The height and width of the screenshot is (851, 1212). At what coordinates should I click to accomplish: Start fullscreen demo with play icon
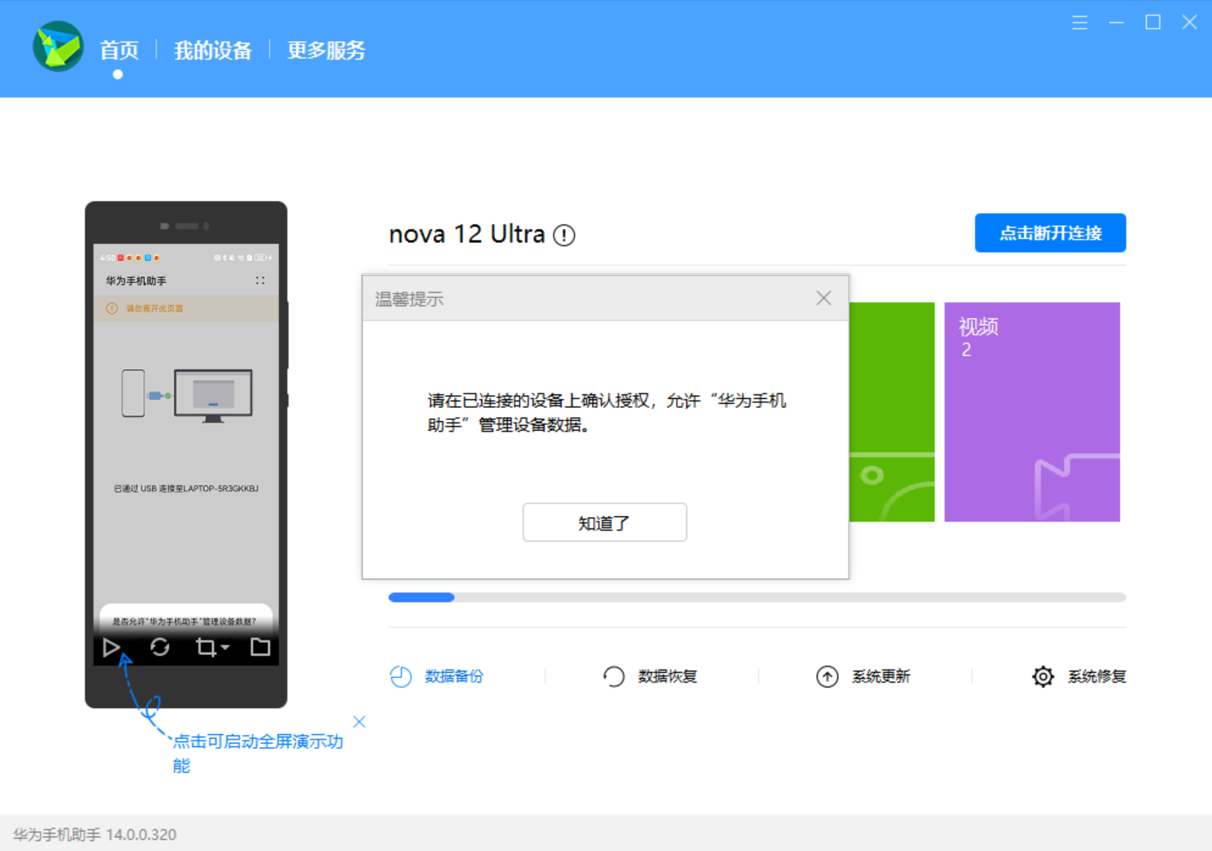point(111,648)
